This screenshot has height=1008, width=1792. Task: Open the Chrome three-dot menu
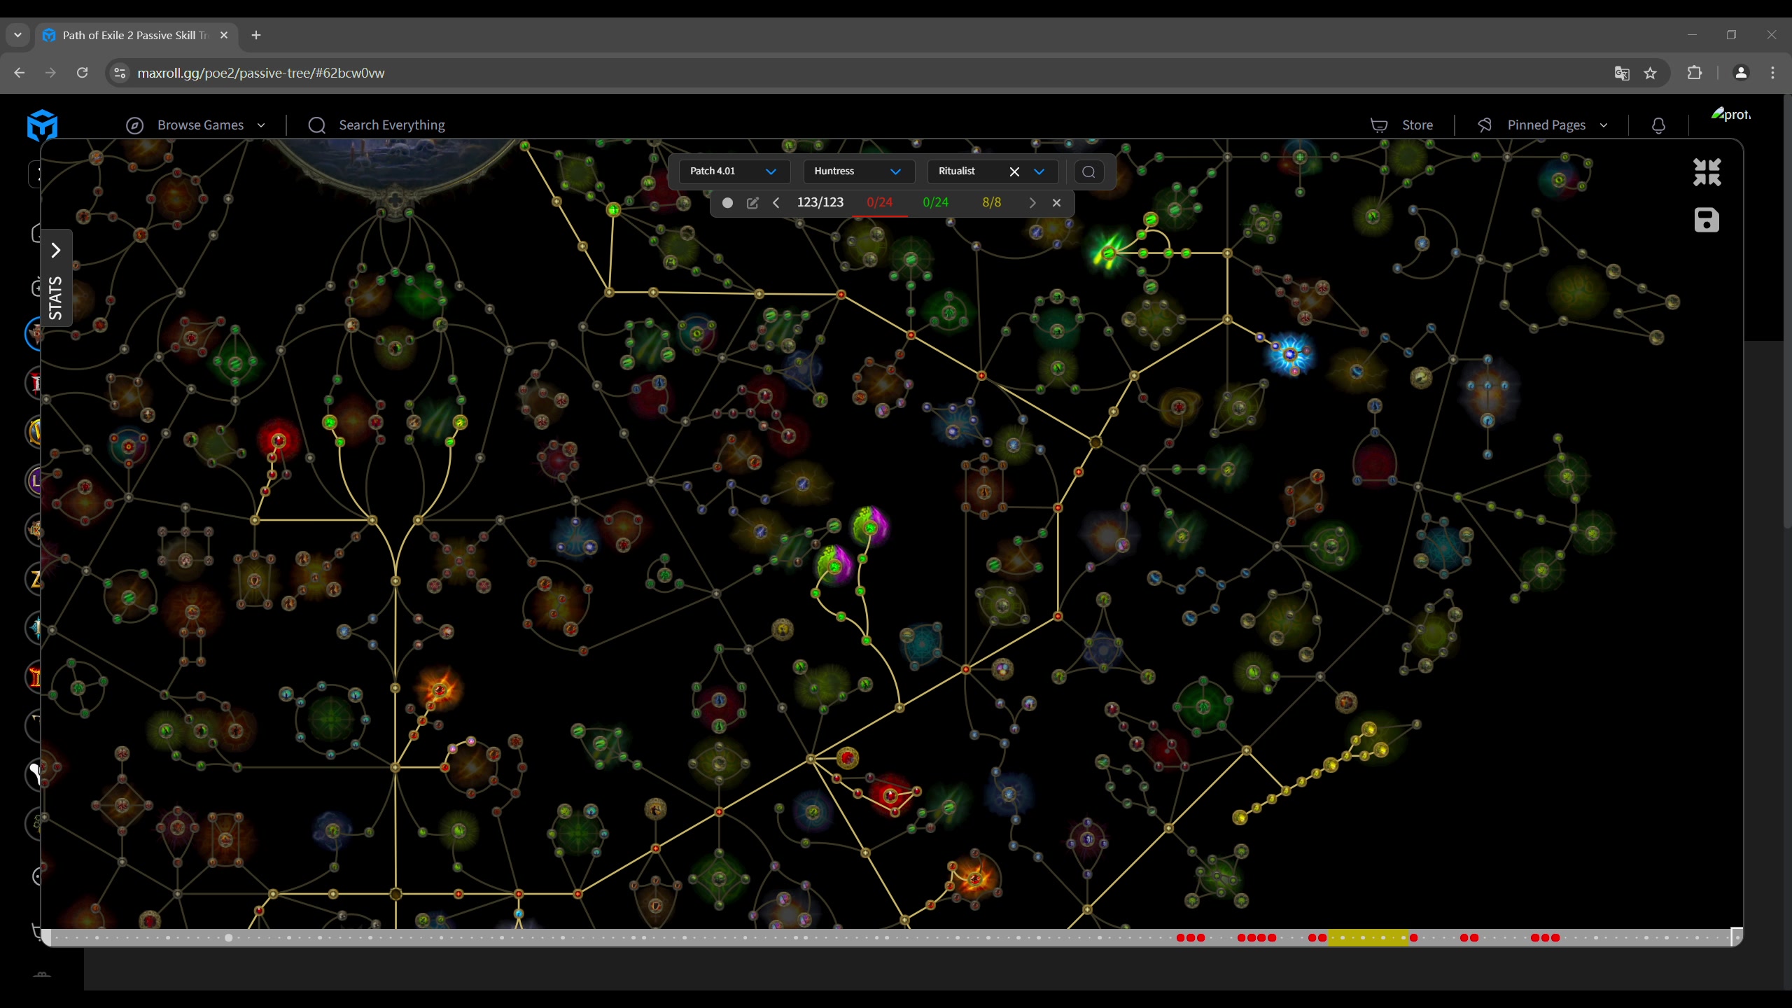tap(1772, 73)
